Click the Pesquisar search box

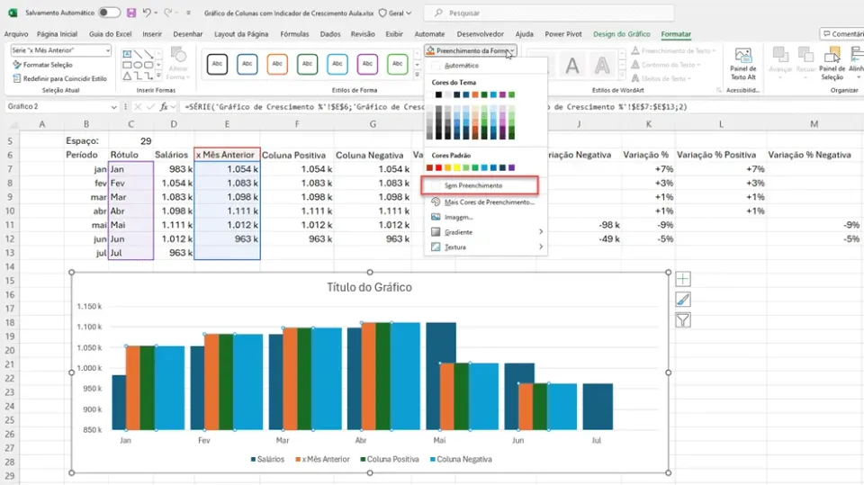[549, 13]
